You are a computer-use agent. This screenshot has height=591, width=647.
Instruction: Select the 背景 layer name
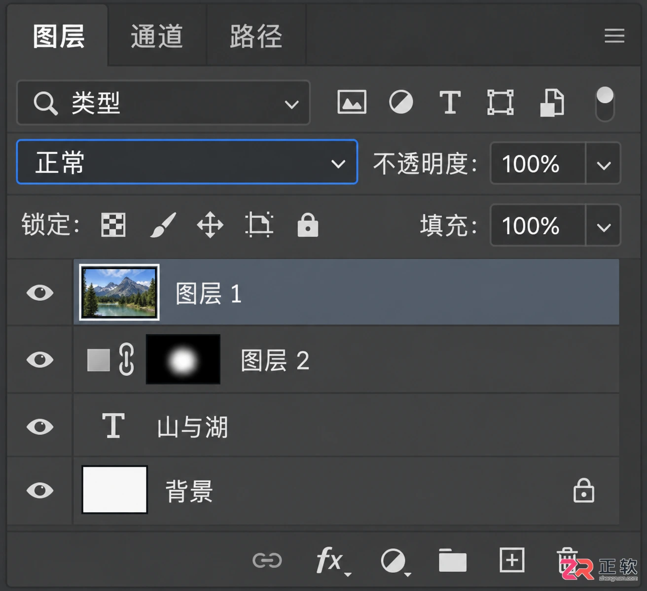tap(189, 491)
